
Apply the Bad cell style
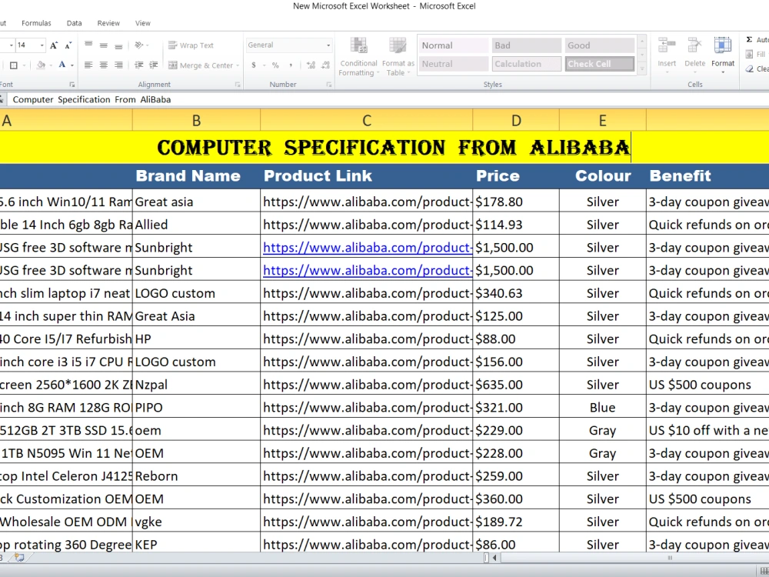click(x=526, y=45)
